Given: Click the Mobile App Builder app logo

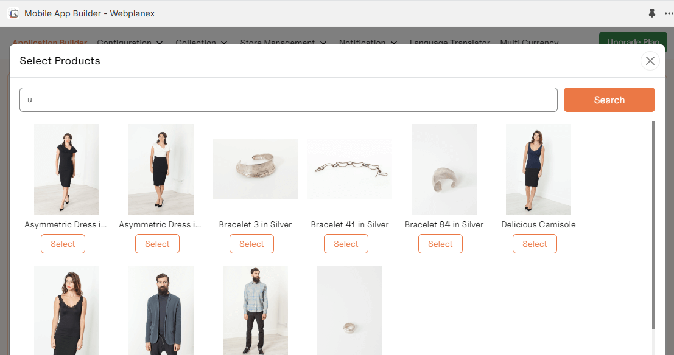Looking at the screenshot, I should pos(13,13).
